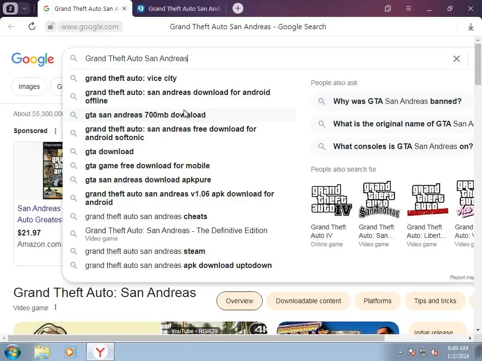482x361 pixels.
Task: Open Sponsored three-dot options menu
Action: click(56, 131)
